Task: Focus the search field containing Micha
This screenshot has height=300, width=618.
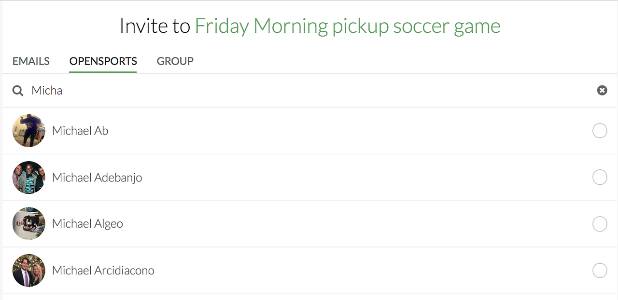Action: pos(290,91)
